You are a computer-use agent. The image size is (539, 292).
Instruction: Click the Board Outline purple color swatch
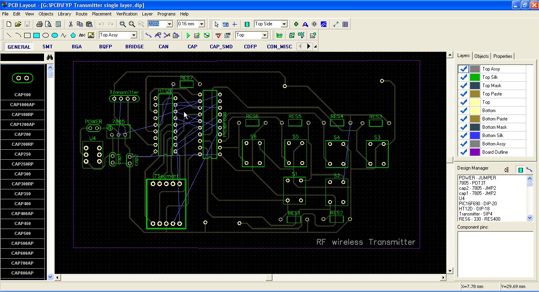click(x=475, y=152)
